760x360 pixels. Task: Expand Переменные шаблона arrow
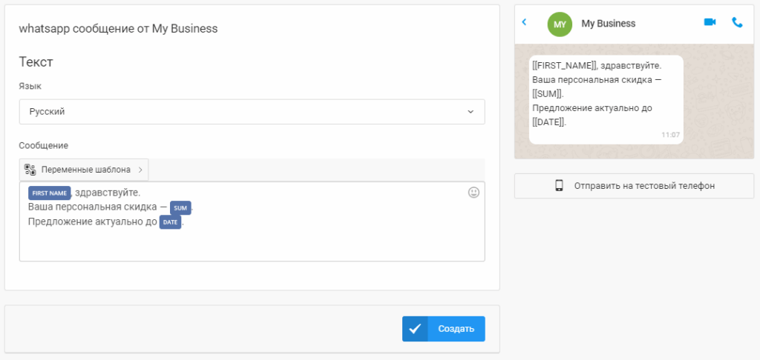tap(140, 170)
